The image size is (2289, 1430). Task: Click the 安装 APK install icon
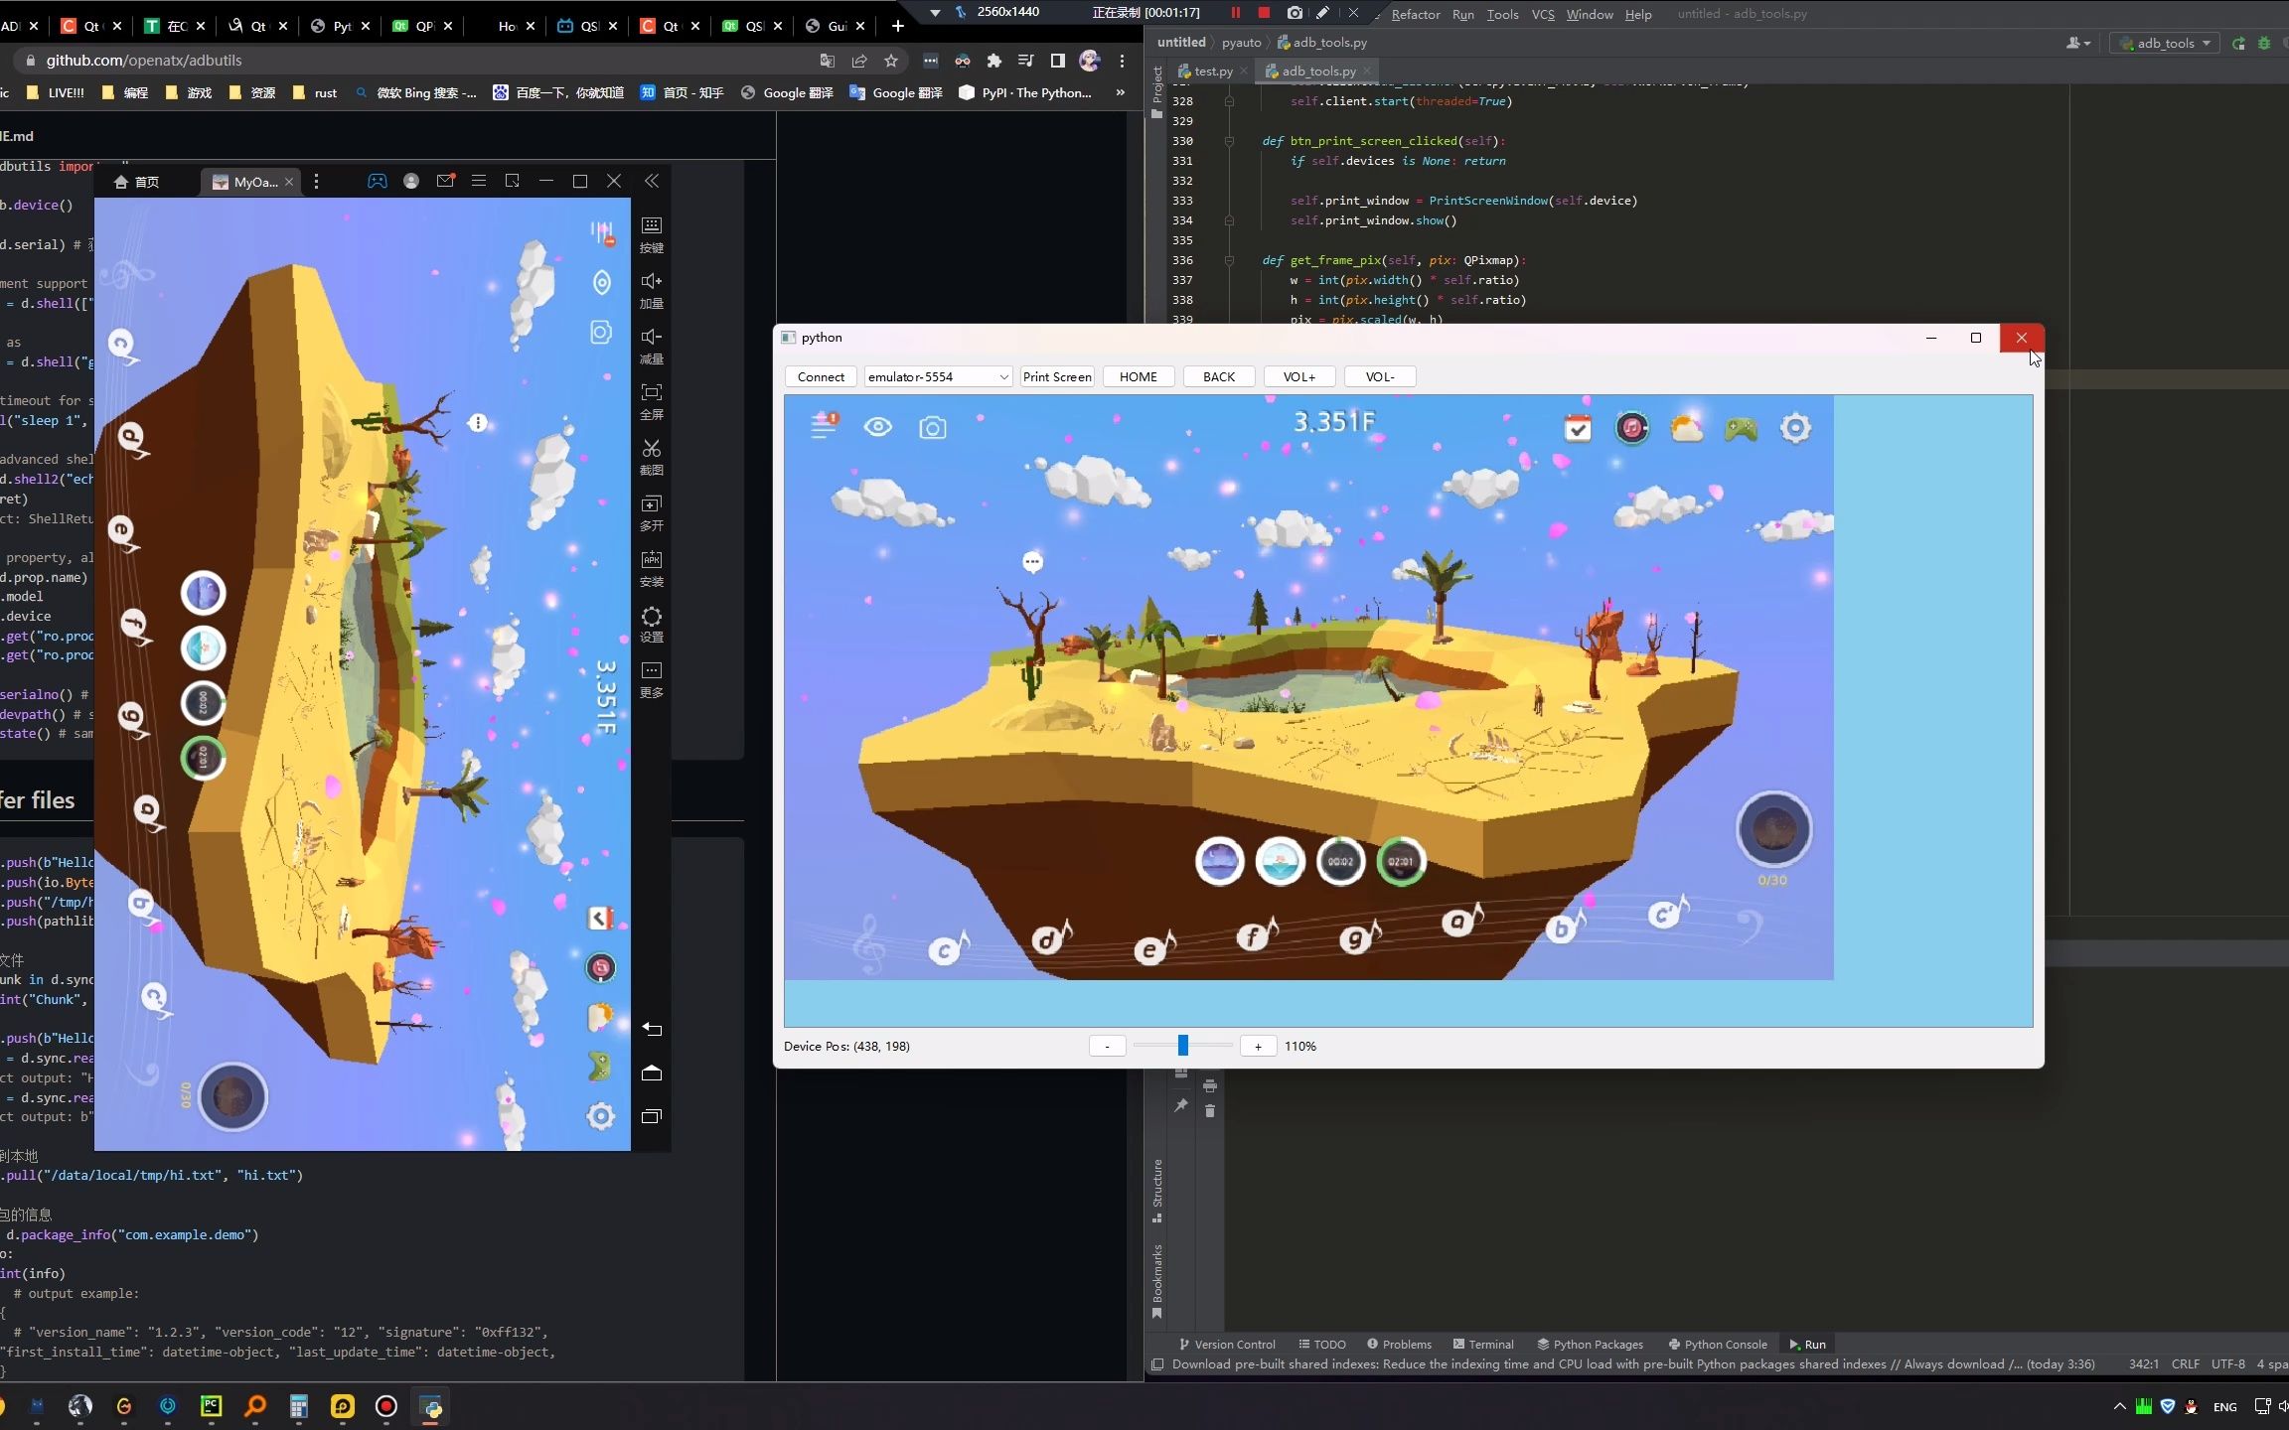click(651, 568)
